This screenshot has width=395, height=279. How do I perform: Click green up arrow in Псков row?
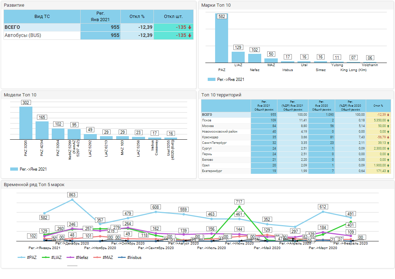pyautogui.click(x=388, y=120)
